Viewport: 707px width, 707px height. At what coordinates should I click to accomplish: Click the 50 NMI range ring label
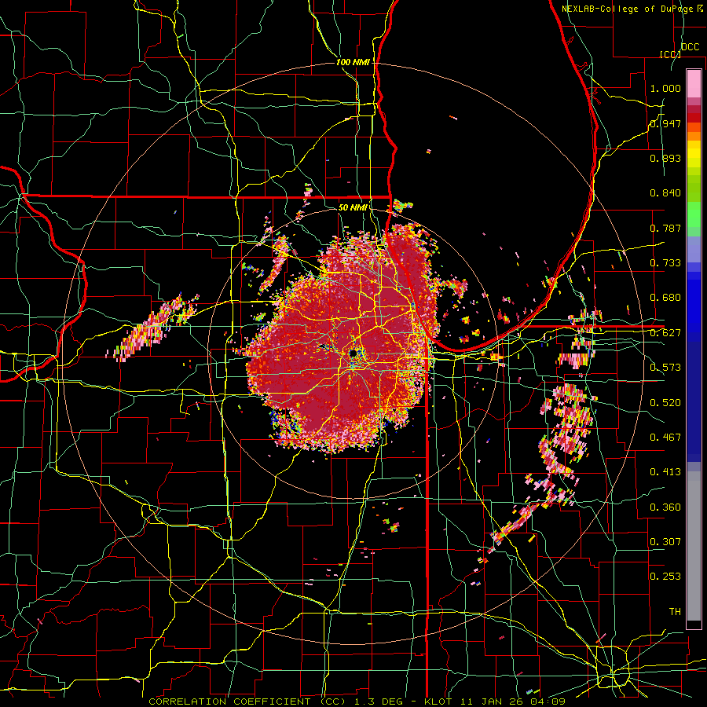[352, 207]
